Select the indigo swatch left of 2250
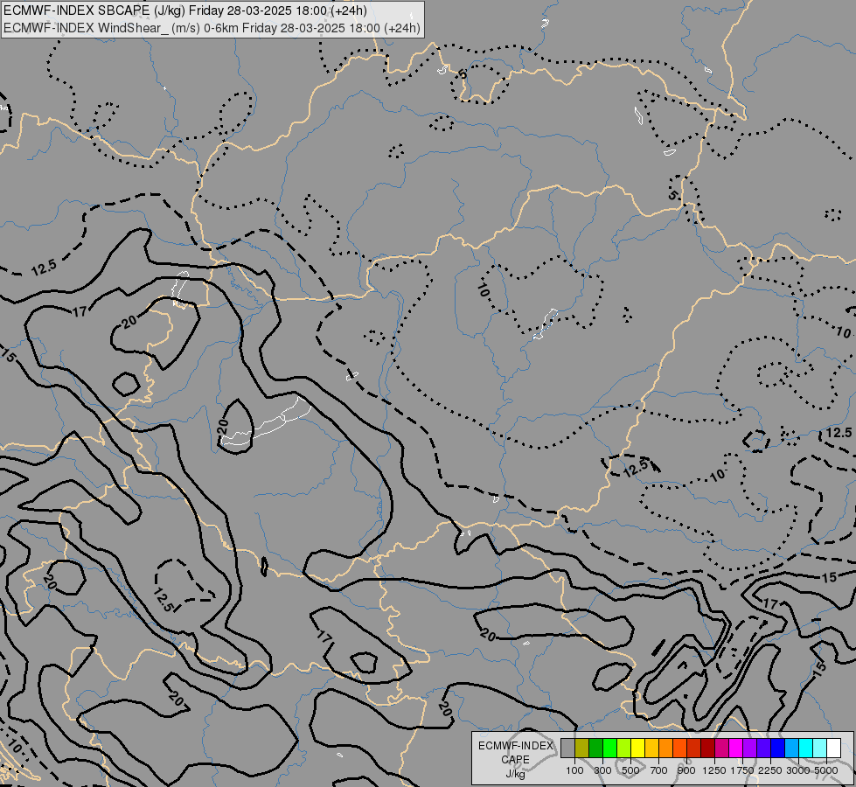856x787 pixels. pos(763,748)
